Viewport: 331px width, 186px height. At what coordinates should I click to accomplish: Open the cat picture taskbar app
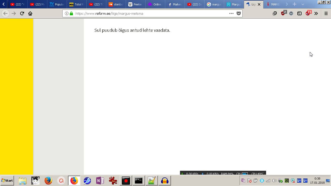[35, 181]
